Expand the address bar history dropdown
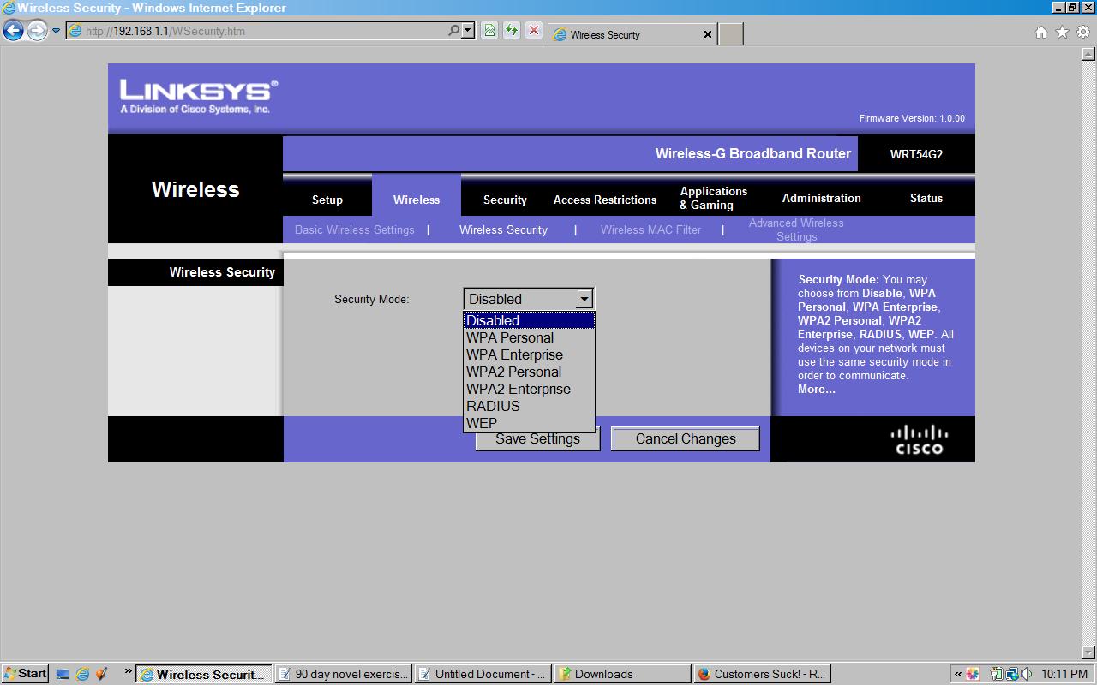The width and height of the screenshot is (1097, 685). 468,31
